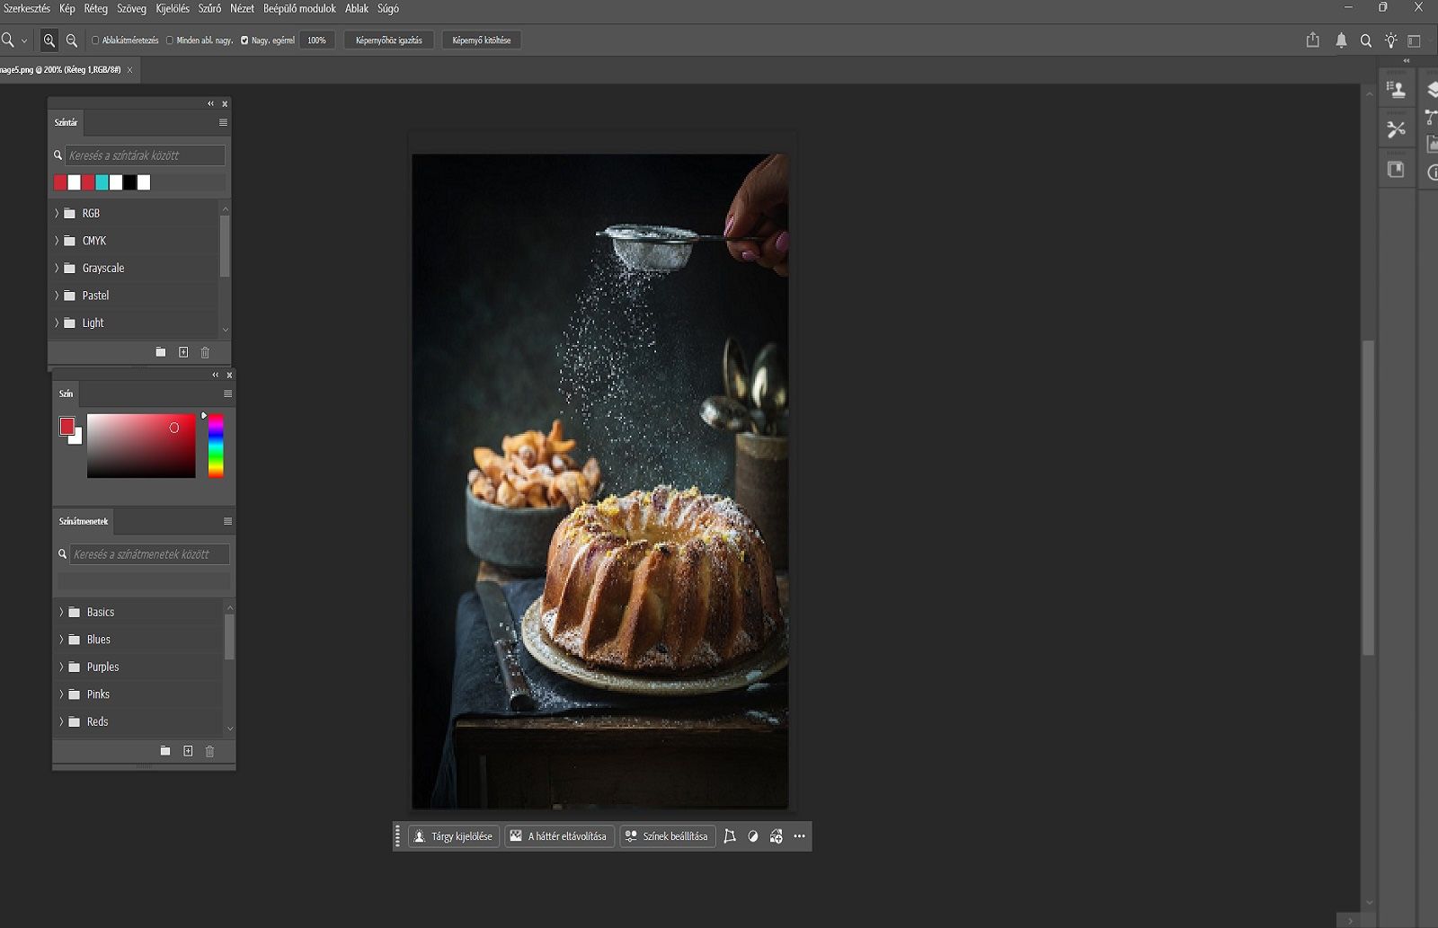Create new swatch group folder in Színtár
The image size is (1438, 928).
pyautogui.click(x=161, y=352)
